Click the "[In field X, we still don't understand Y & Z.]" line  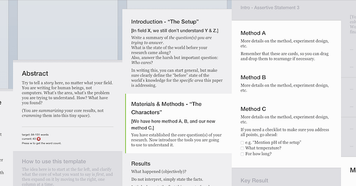pyautogui.click(x=175, y=30)
